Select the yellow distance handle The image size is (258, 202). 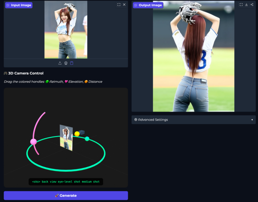[77, 134]
